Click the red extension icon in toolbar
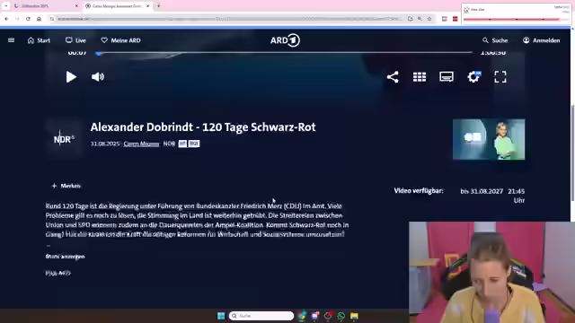The width and height of the screenshot is (575, 323). point(456,19)
